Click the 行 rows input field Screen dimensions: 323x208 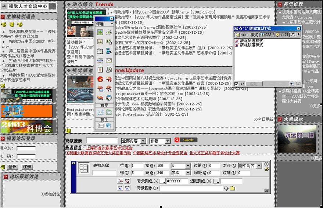pyautogui.click(x=137, y=166)
